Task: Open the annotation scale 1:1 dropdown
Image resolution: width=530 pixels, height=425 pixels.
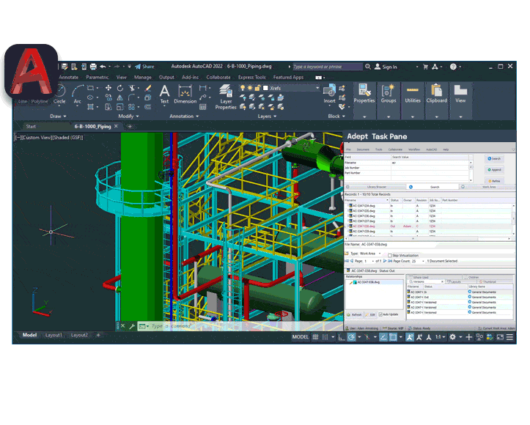Action: (440, 337)
